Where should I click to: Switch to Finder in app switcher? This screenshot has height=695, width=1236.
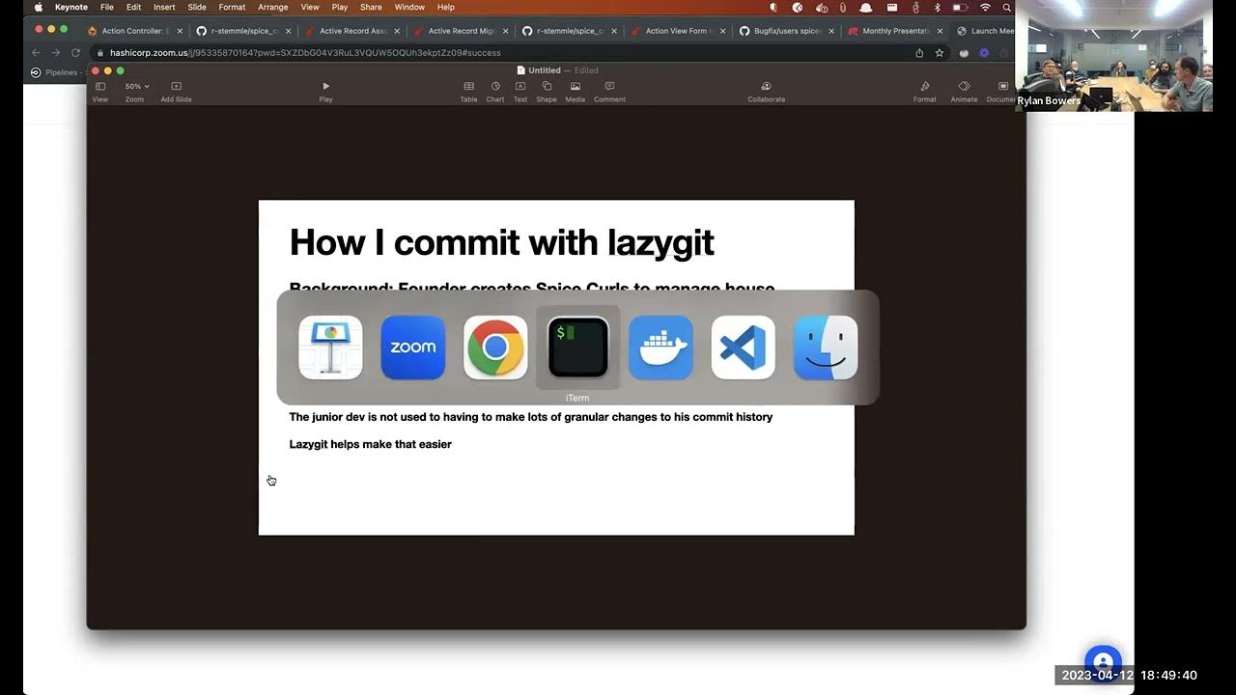click(826, 347)
